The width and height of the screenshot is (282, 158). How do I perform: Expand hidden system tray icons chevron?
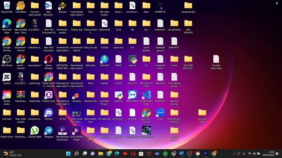pyautogui.click(x=234, y=154)
